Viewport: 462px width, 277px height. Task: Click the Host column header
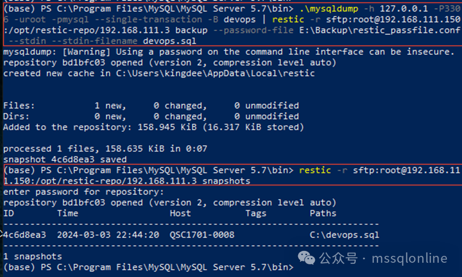[180, 214]
